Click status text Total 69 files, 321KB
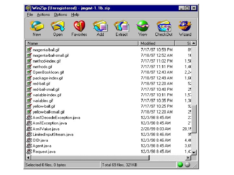The width and height of the screenshot is (234, 175). [120, 165]
